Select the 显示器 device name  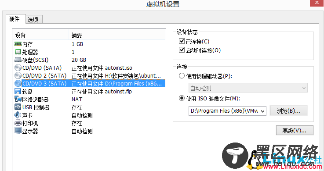(30, 131)
